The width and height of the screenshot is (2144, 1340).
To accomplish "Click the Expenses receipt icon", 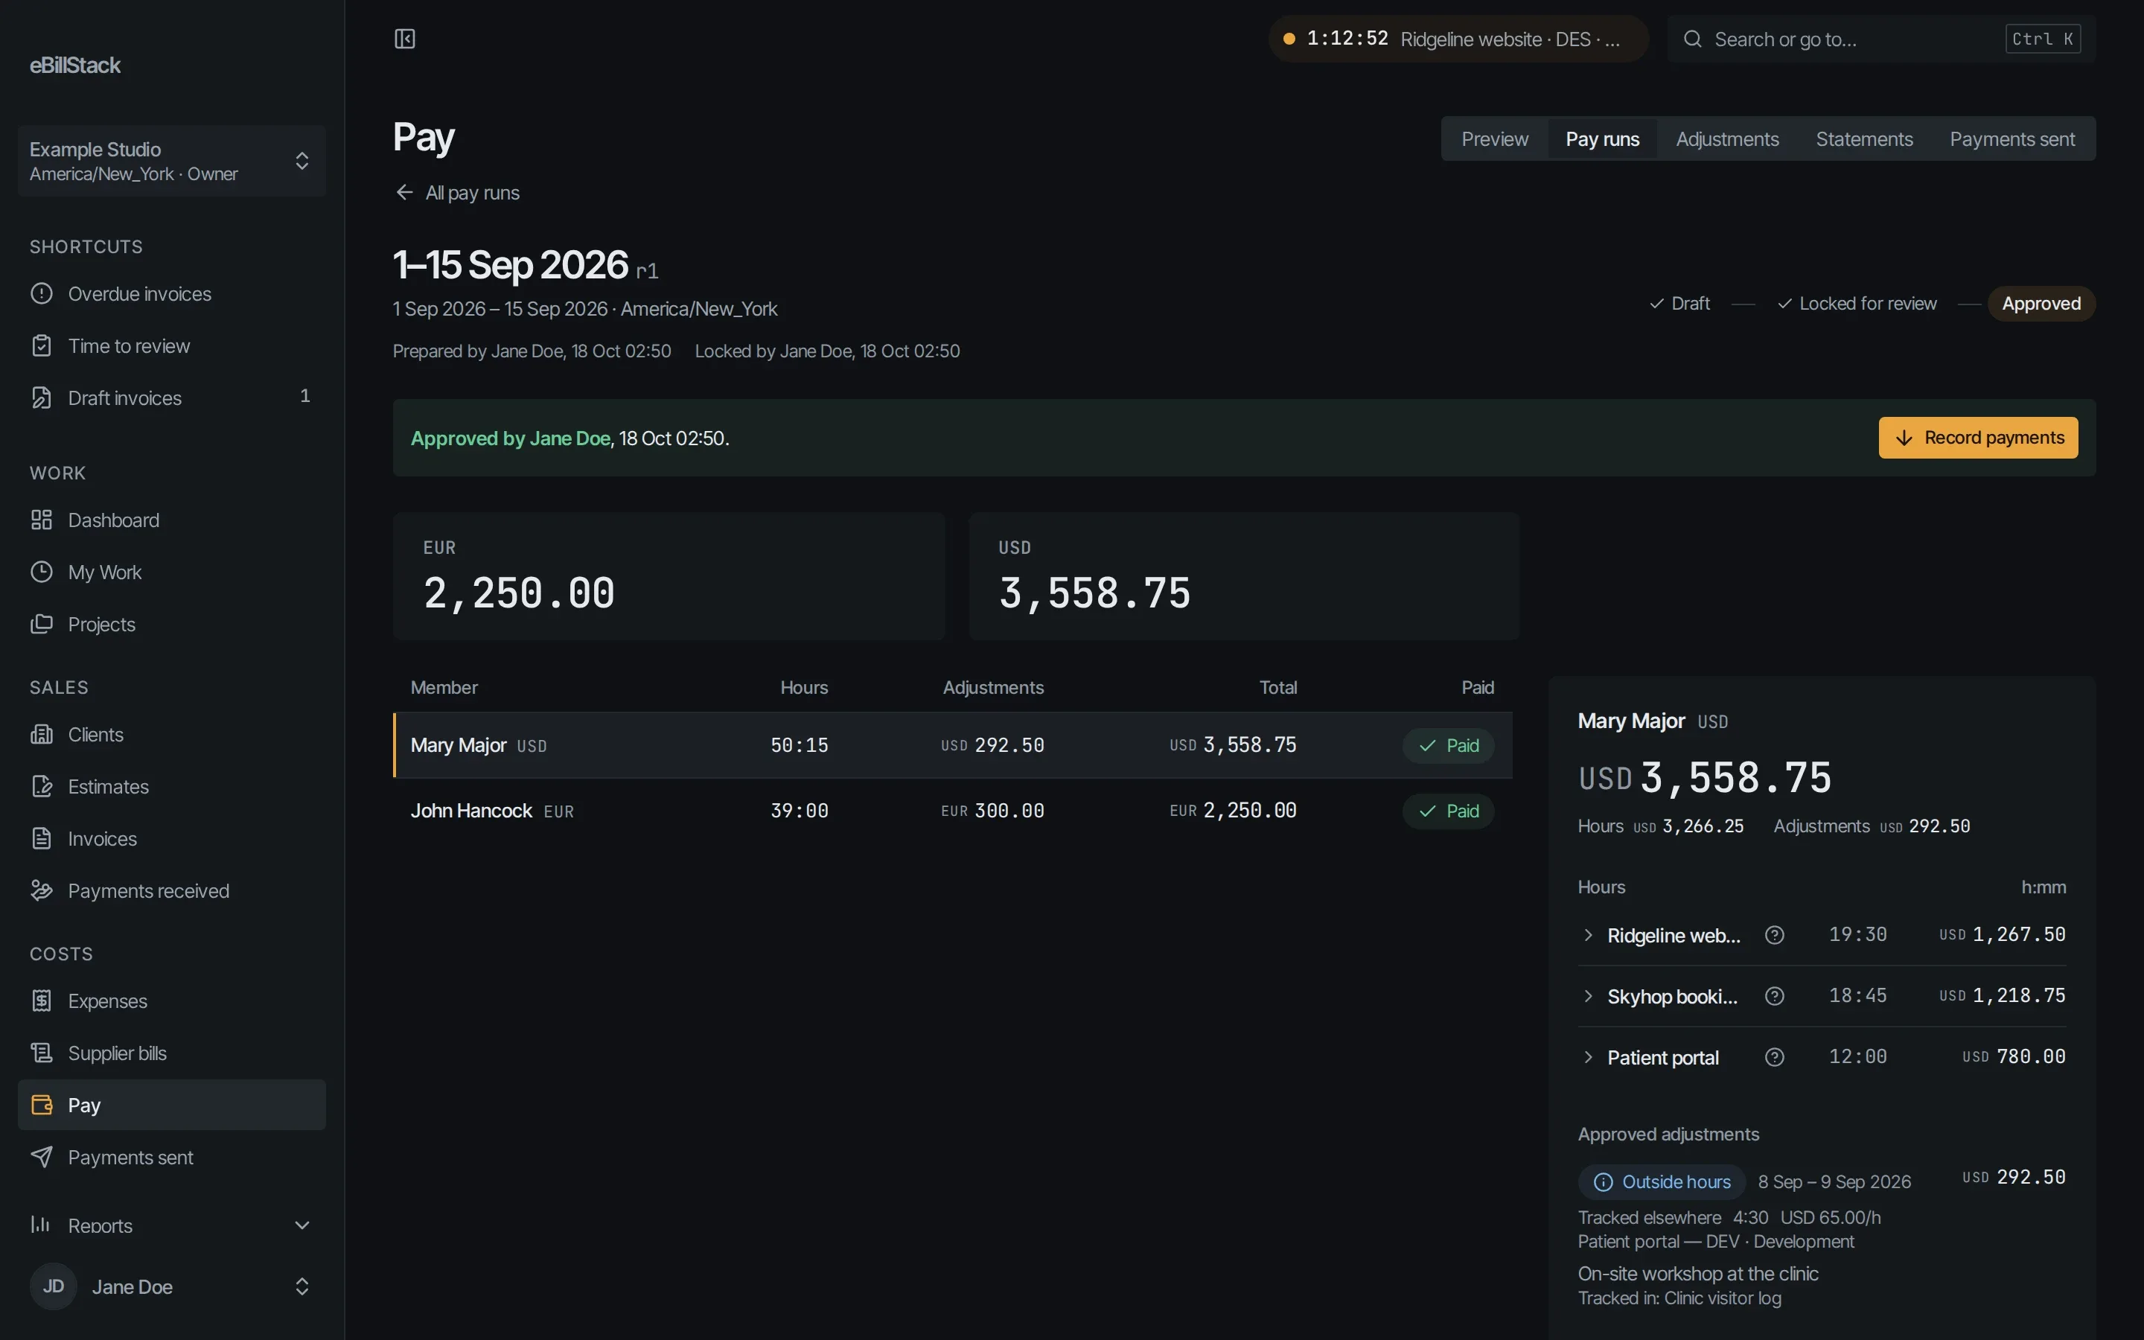I will (42, 1001).
